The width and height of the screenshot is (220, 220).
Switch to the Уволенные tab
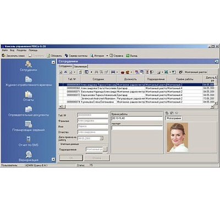[x=80, y=67]
